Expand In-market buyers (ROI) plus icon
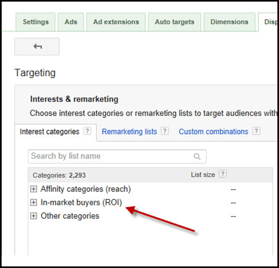The height and width of the screenshot is (268, 279). (x=33, y=202)
